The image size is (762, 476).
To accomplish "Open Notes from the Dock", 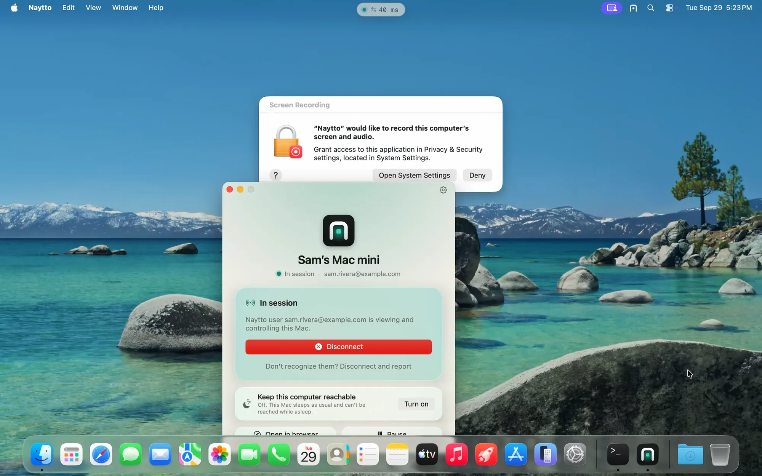I will coord(397,454).
